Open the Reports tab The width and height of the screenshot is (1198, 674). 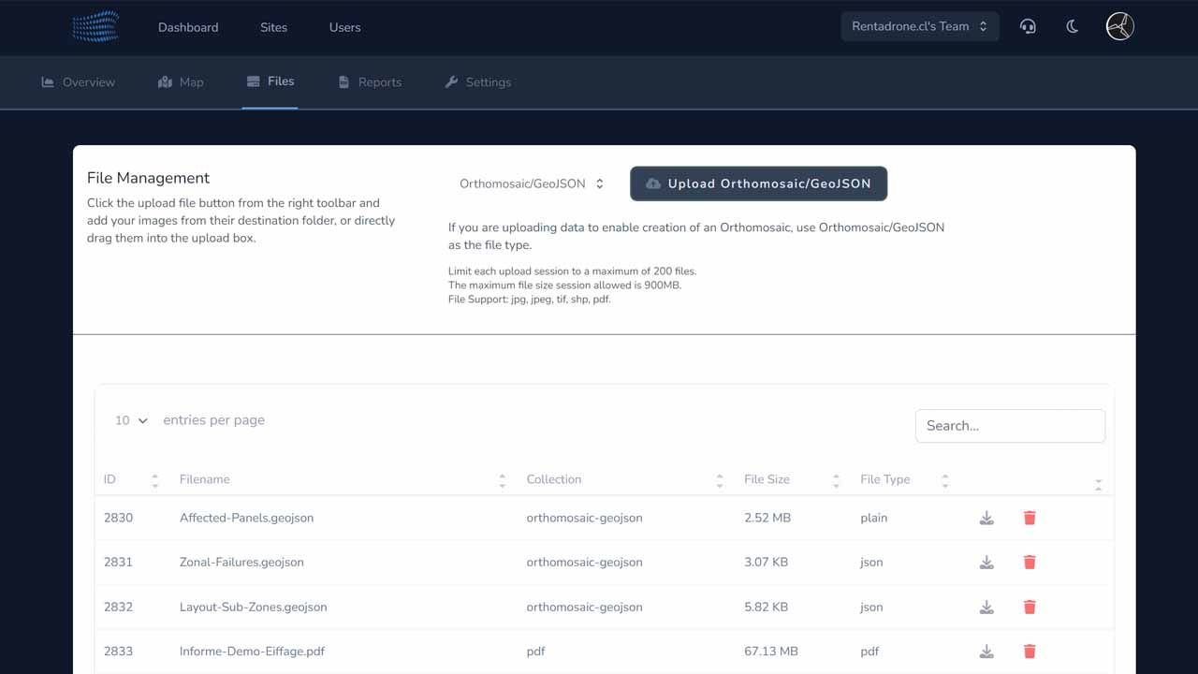pyautogui.click(x=370, y=82)
